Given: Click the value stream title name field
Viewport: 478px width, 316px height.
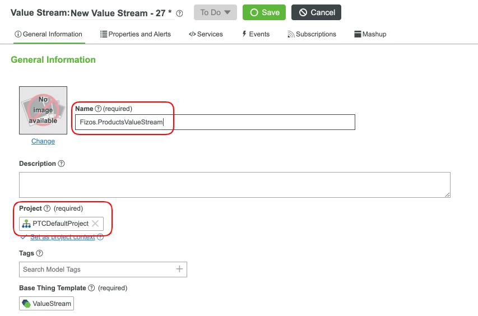Looking at the screenshot, I should coord(122,13).
